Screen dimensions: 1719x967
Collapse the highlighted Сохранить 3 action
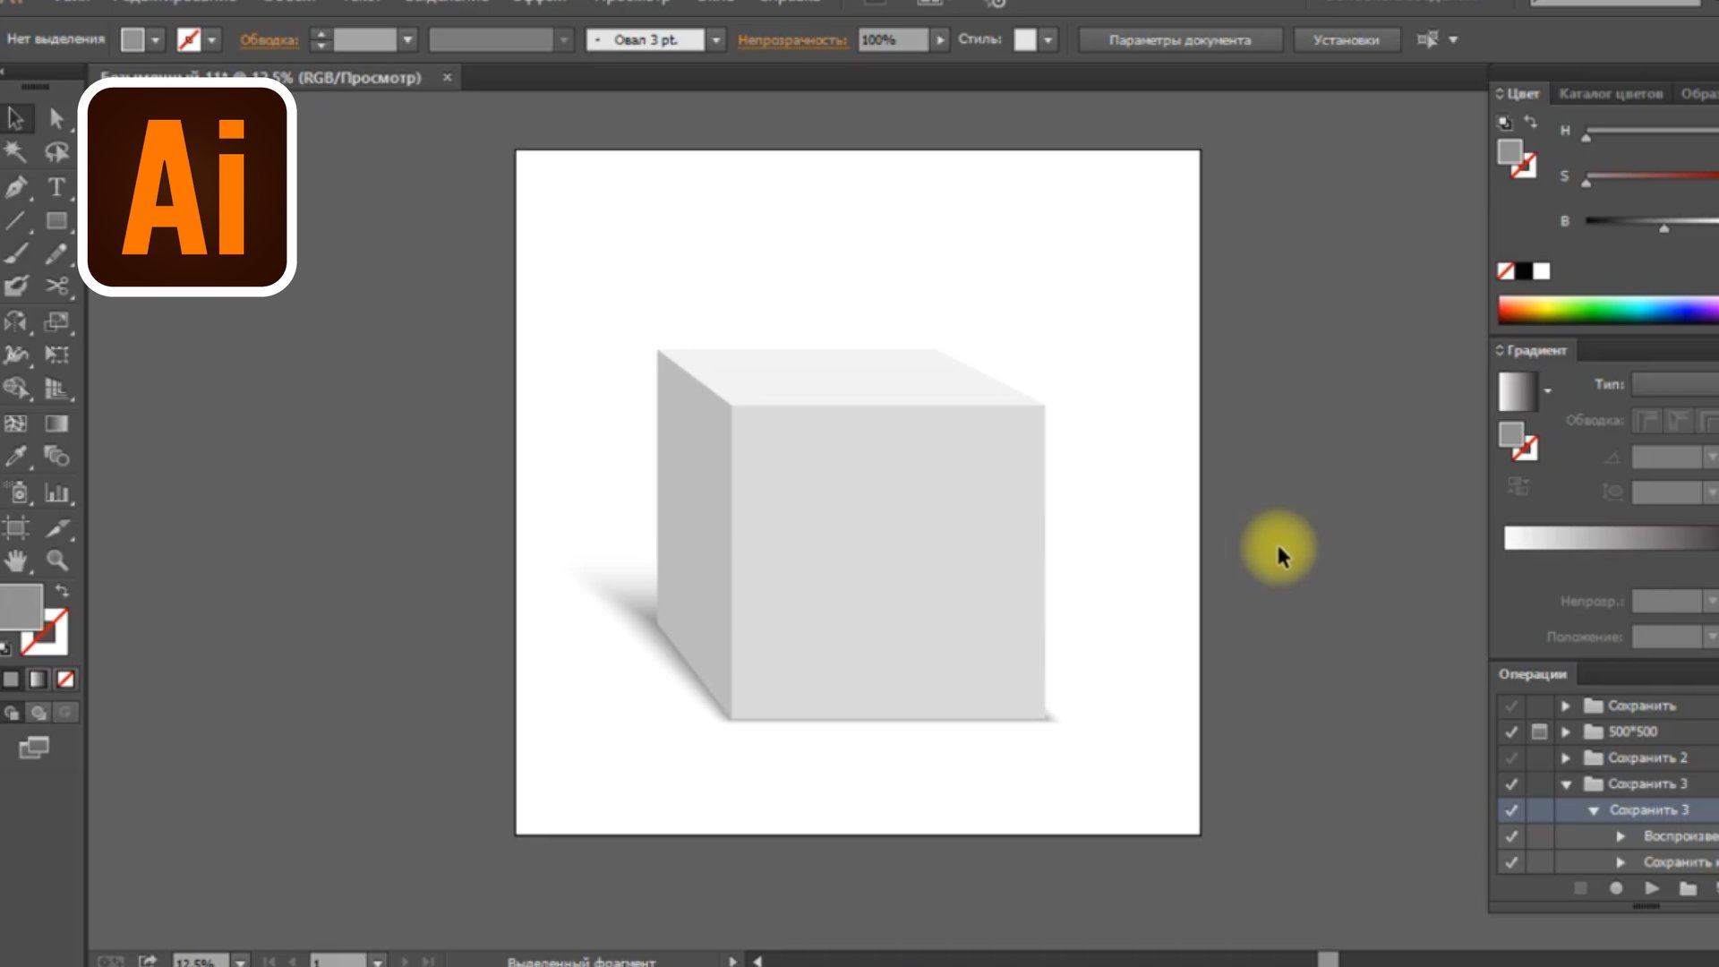(x=1594, y=810)
